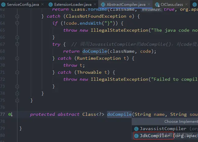The height and width of the screenshot is (142, 198).
Task: Click RuntimeException in the catch clause
Action: [x=99, y=58]
